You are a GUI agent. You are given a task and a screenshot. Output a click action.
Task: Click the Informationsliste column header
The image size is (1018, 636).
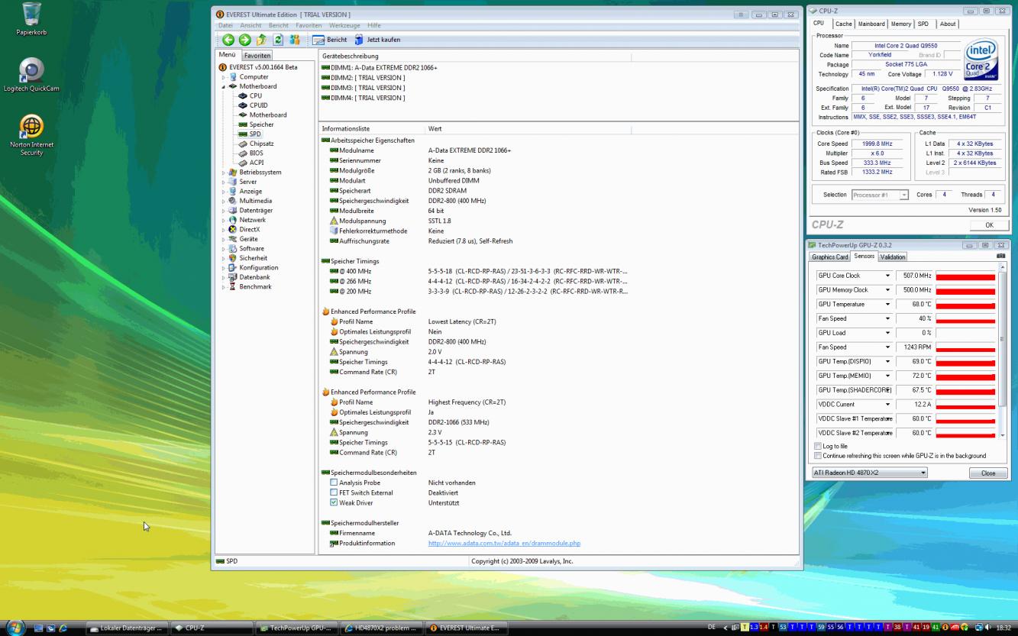click(x=371, y=129)
